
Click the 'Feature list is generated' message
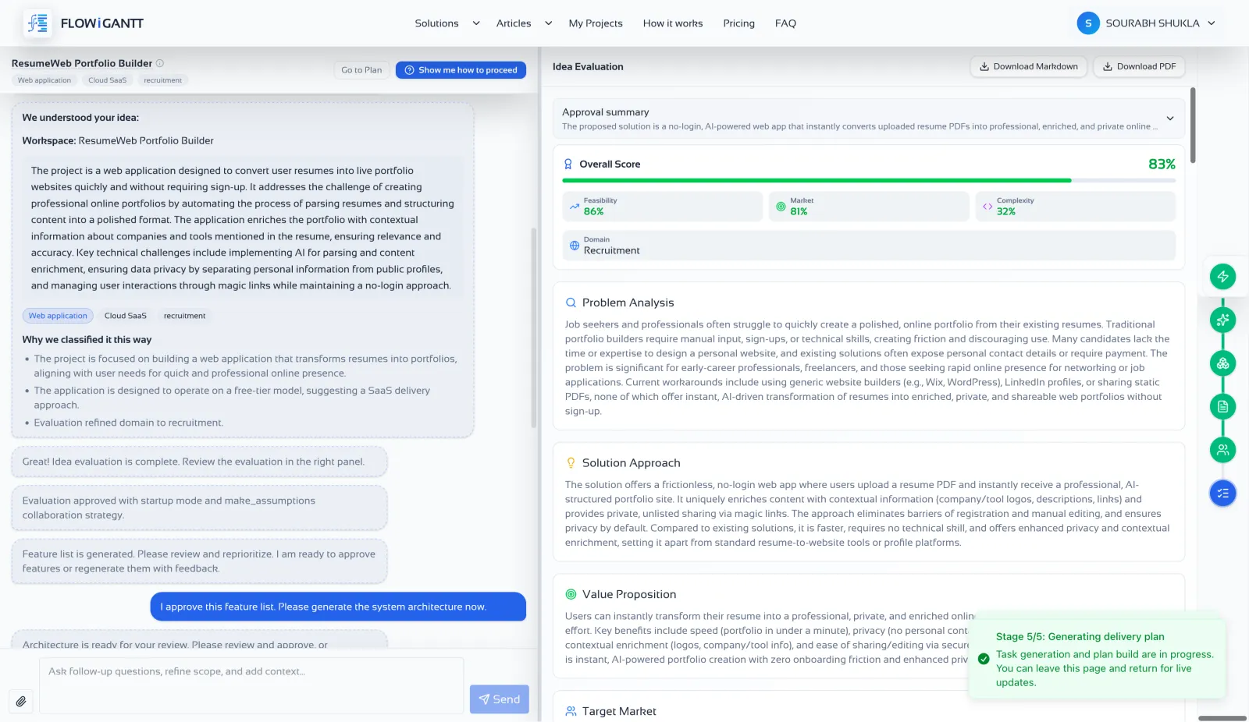[x=199, y=561]
